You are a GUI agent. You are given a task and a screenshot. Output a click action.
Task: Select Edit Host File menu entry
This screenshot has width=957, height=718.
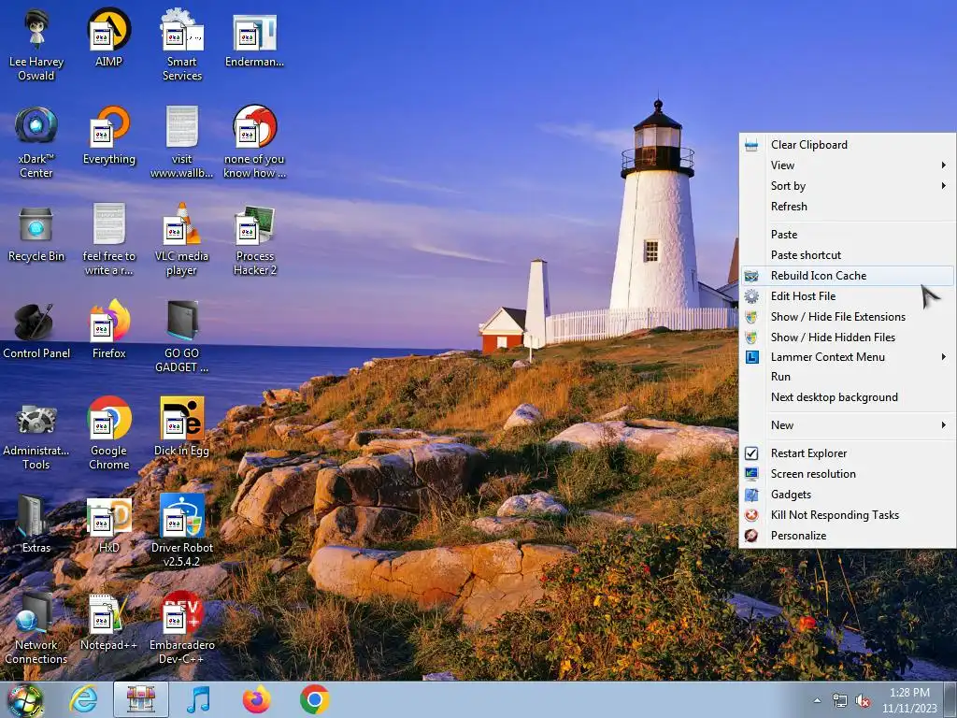click(848, 296)
